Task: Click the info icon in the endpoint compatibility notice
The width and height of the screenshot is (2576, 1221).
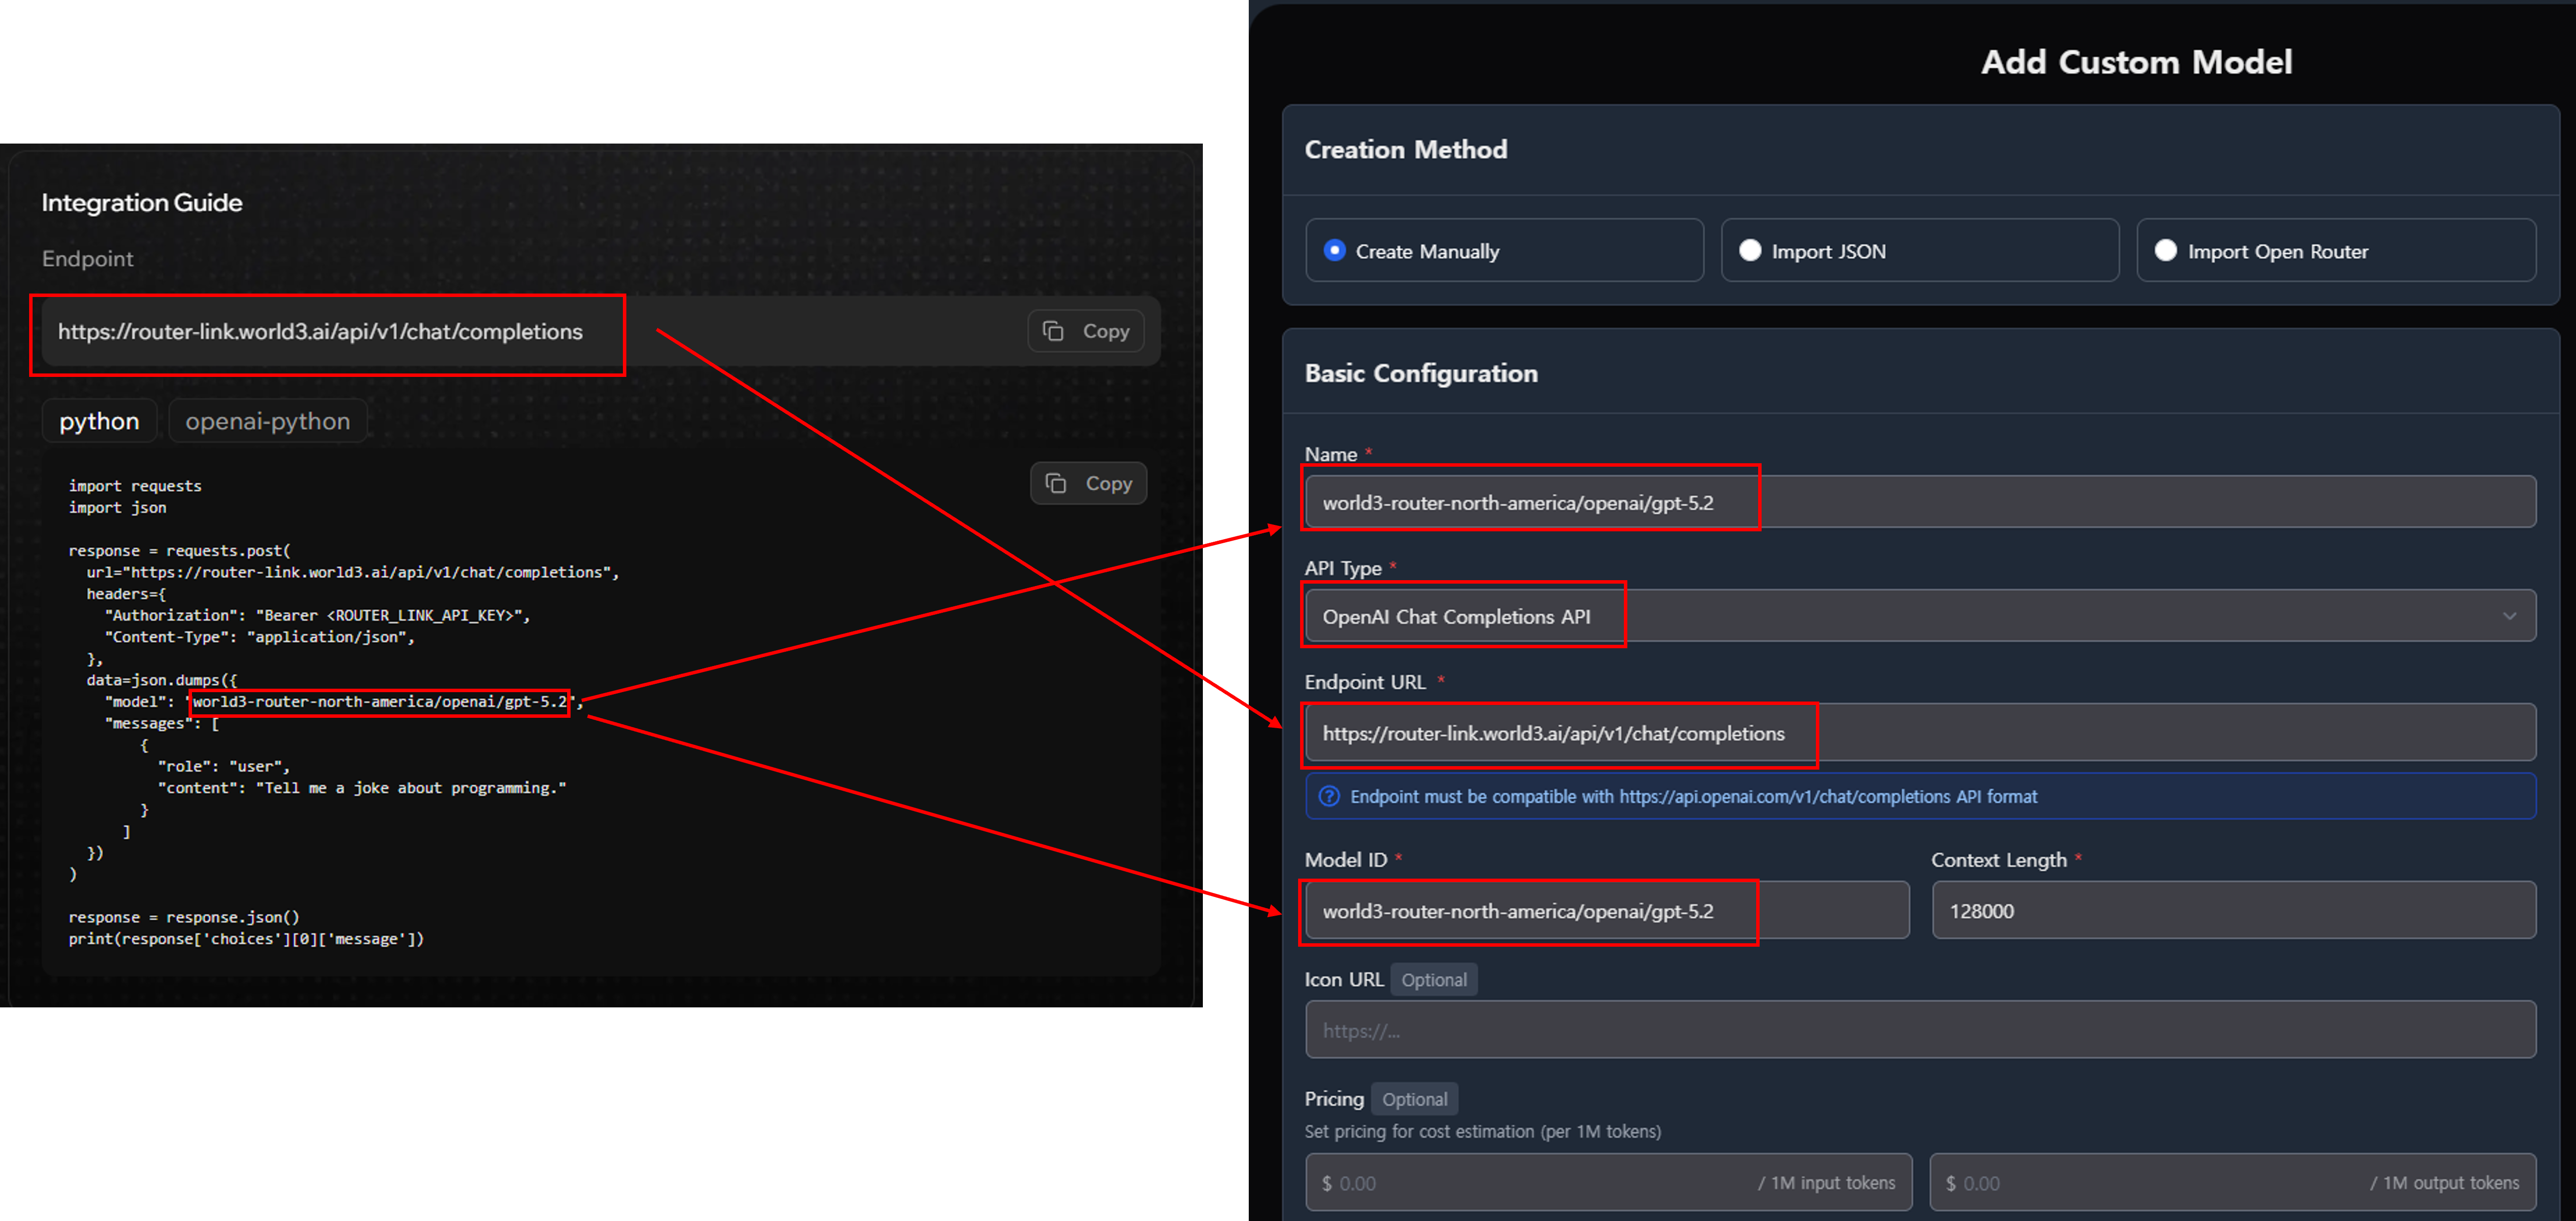Action: [x=1328, y=796]
